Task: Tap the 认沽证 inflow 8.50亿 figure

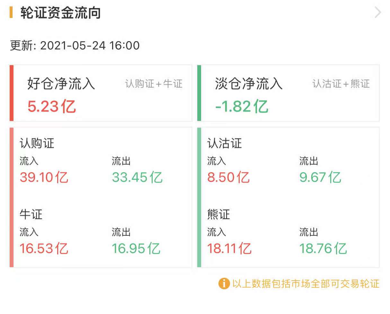Action: pos(228,177)
